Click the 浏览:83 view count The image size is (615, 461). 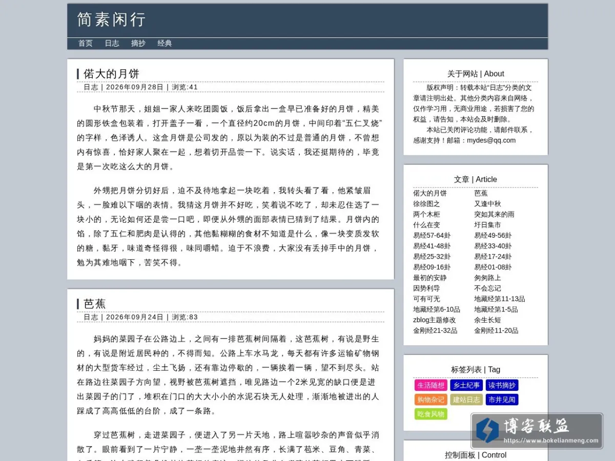pos(184,317)
